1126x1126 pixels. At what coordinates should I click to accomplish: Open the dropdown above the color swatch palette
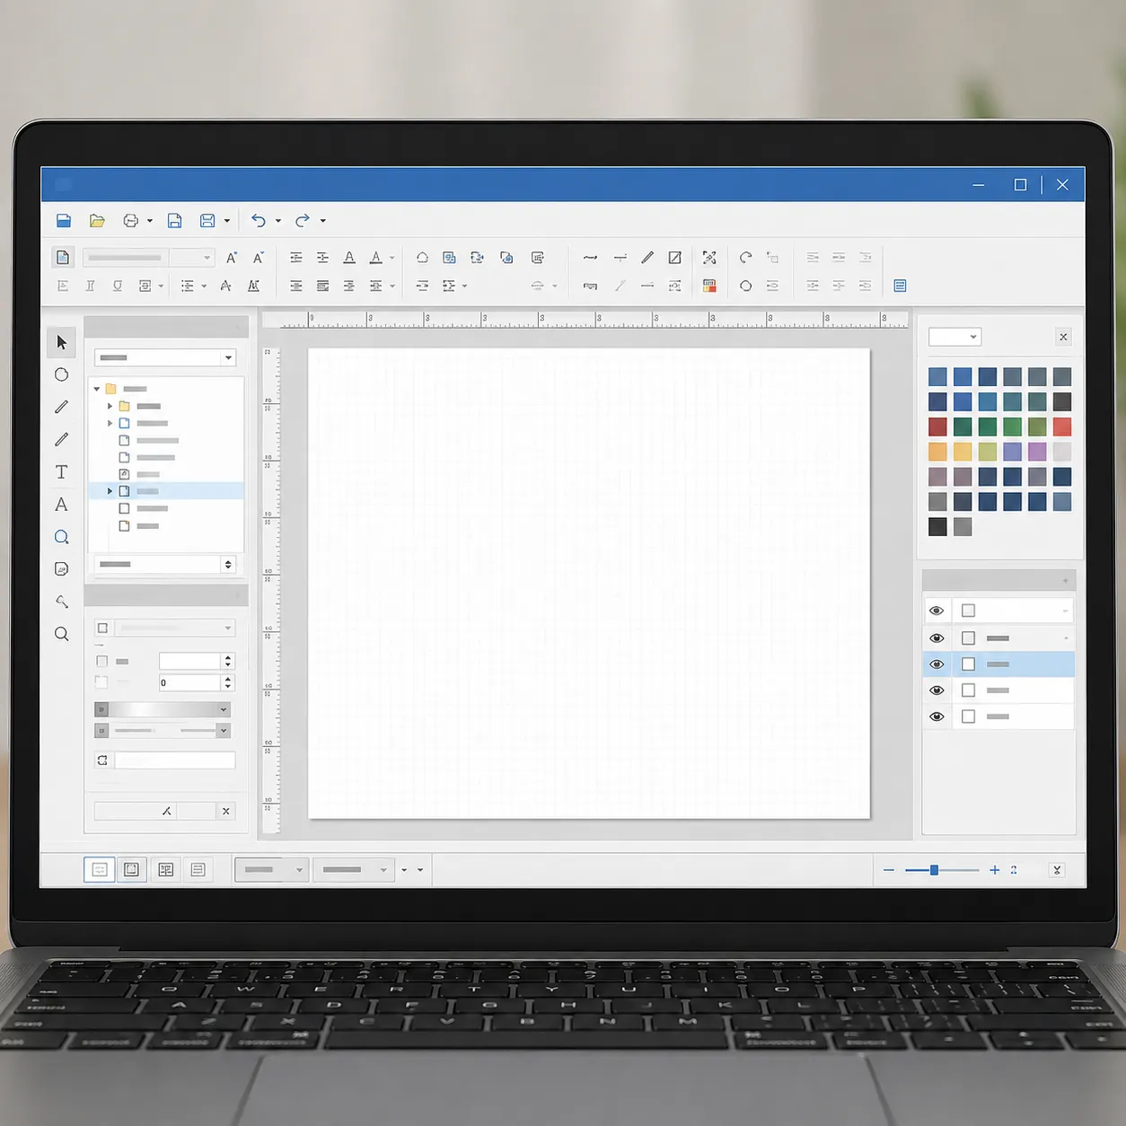954,337
